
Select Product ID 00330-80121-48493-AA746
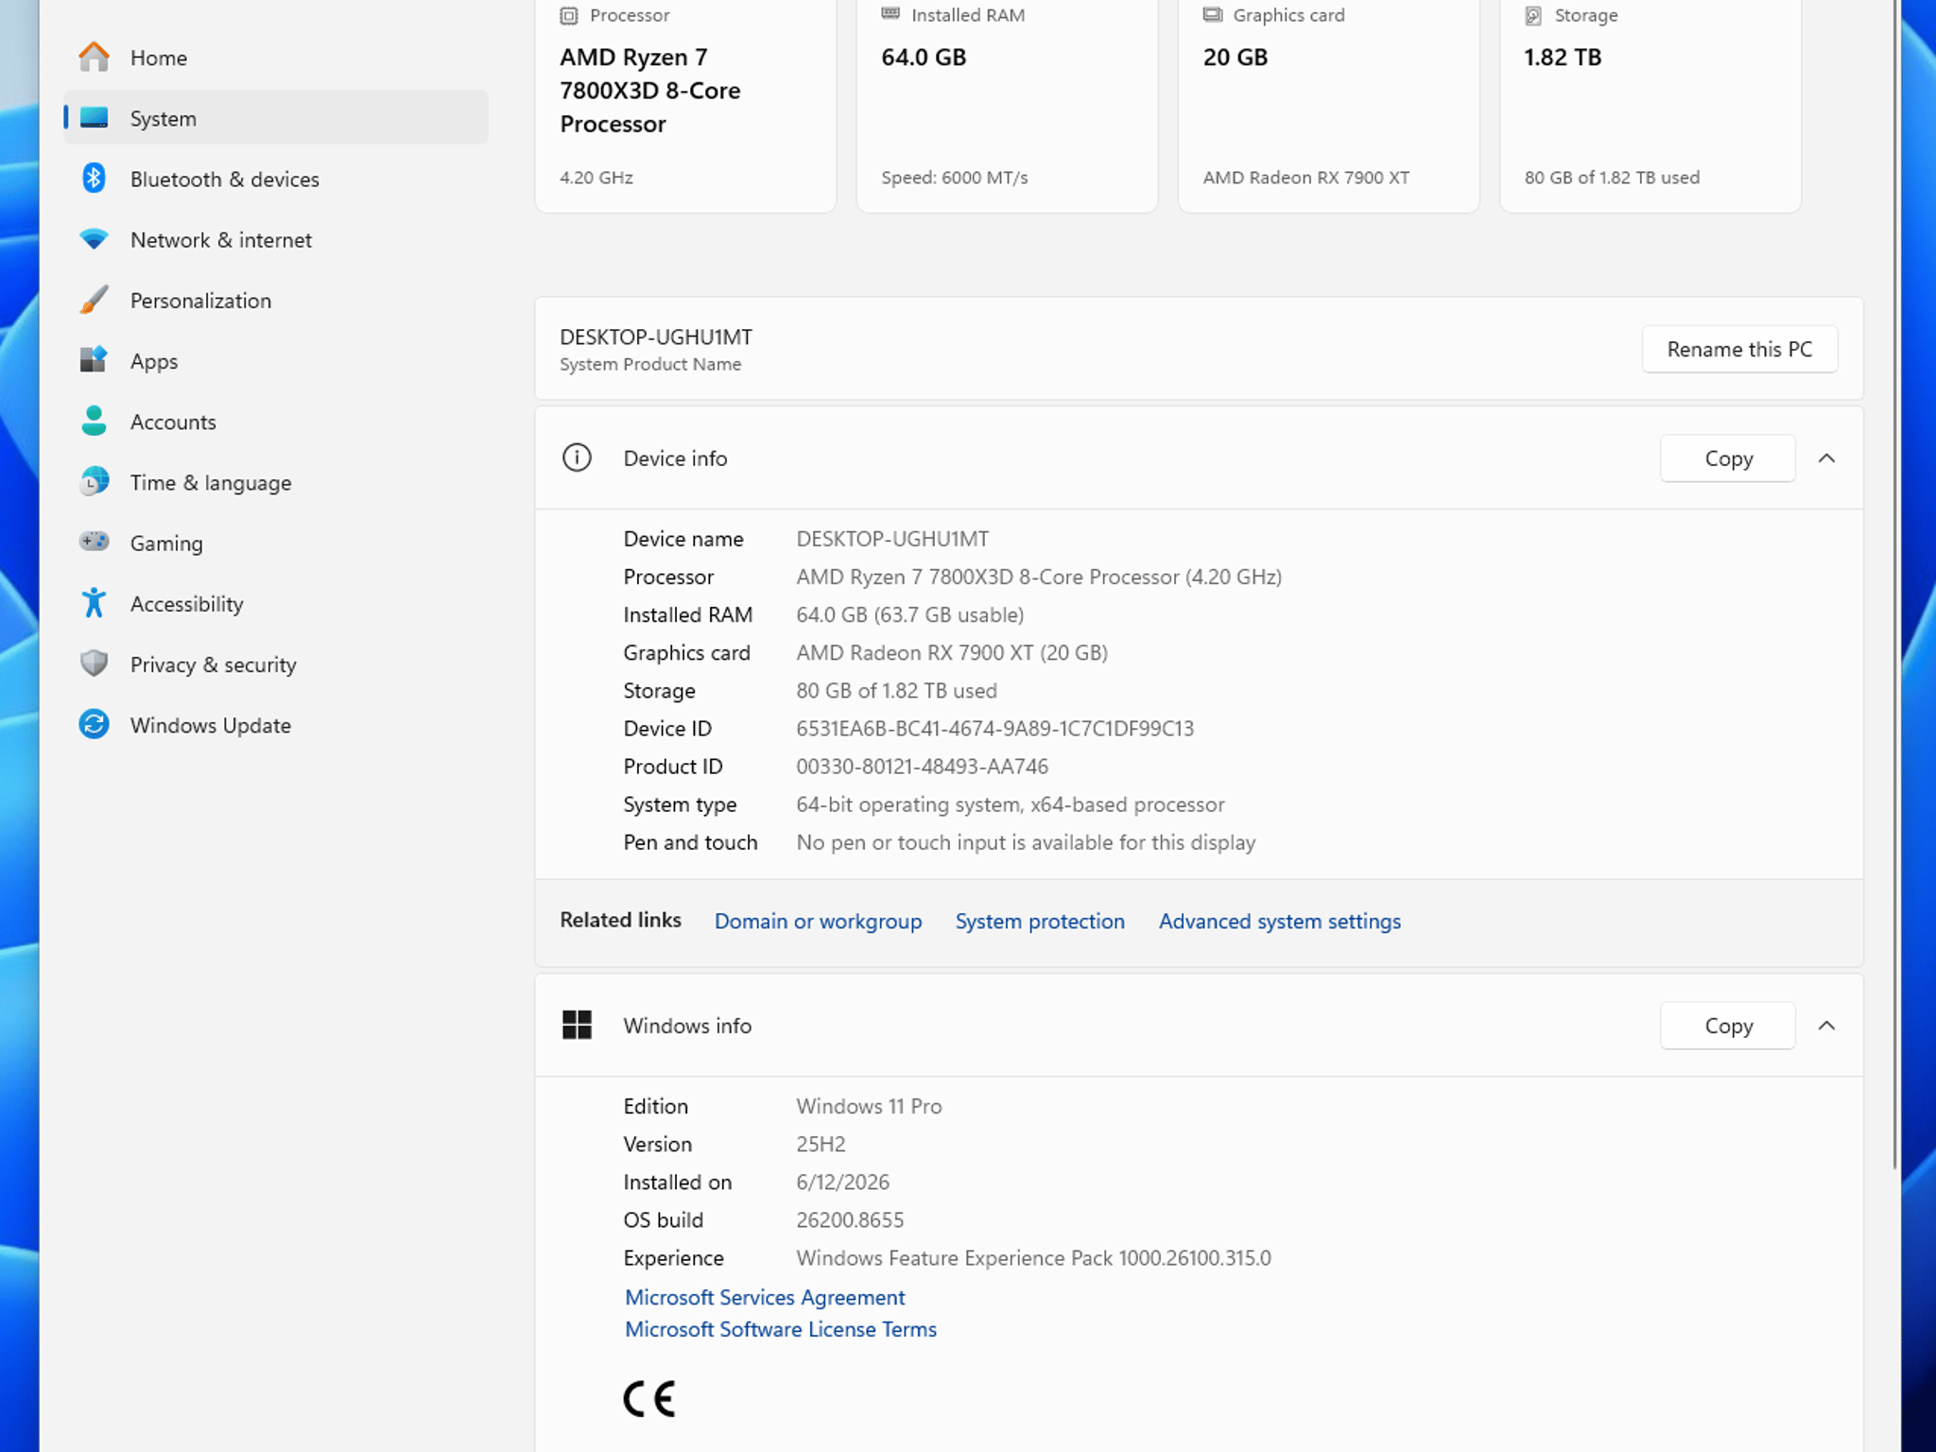pos(922,767)
